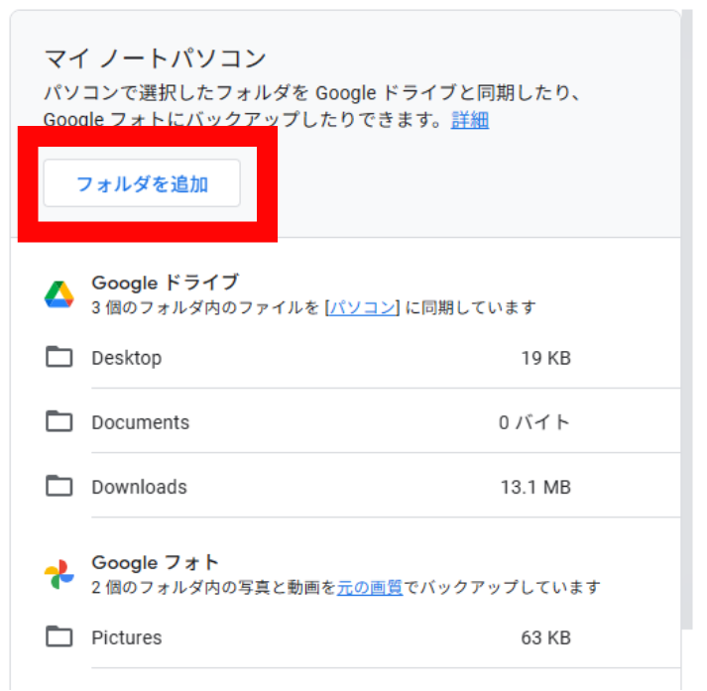Viewport: 707px width, 691px height.
Task: Click the Downloads folder icon
Action: (59, 486)
